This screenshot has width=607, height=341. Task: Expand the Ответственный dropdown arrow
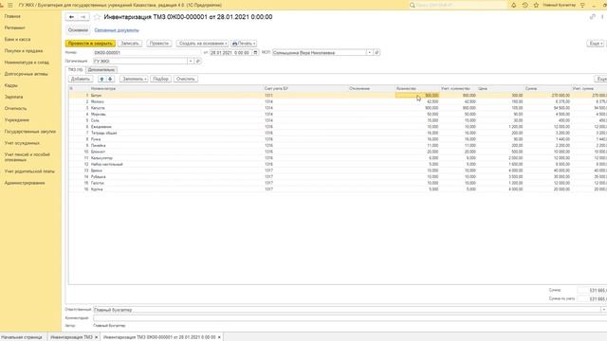tap(603, 310)
